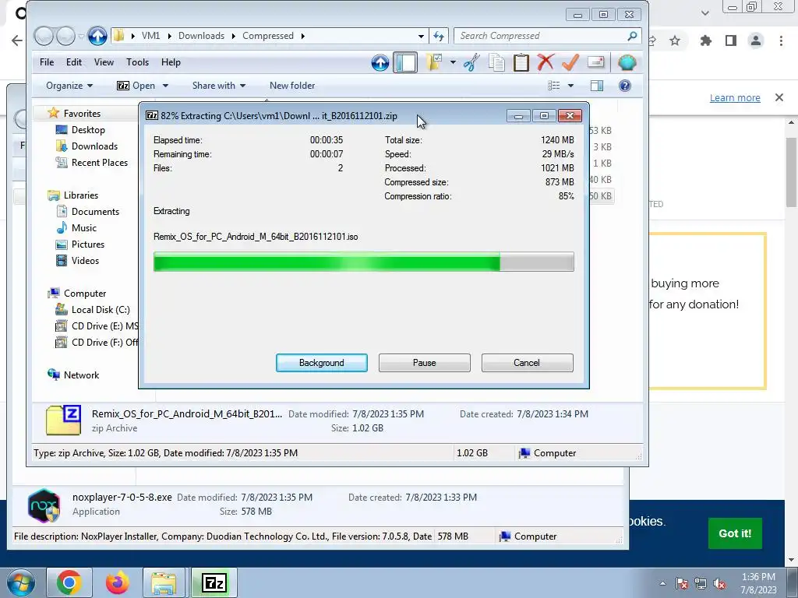Click the Change your view icon

(554, 86)
